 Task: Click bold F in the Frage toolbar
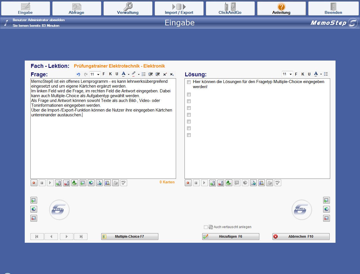click(104, 74)
